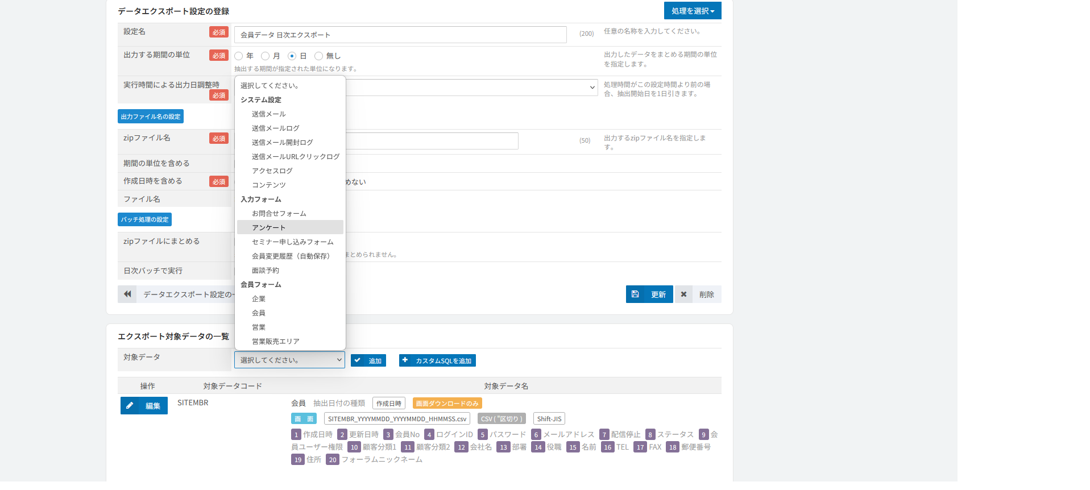The width and height of the screenshot is (1090, 490).
Task: Click the 削除 button
Action: pyautogui.click(x=698, y=294)
